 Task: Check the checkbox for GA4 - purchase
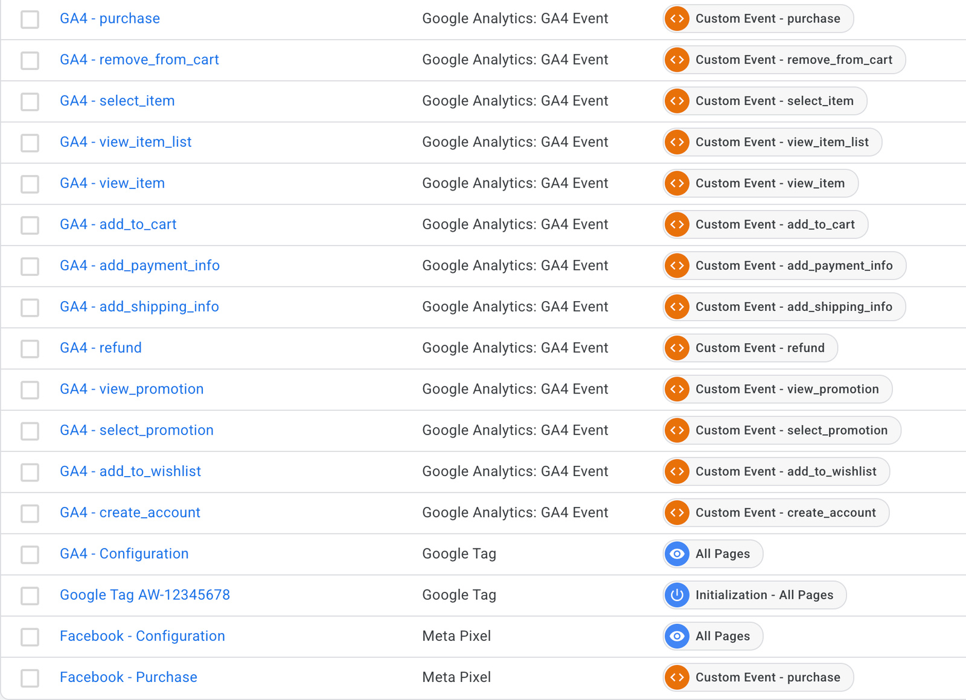point(30,19)
